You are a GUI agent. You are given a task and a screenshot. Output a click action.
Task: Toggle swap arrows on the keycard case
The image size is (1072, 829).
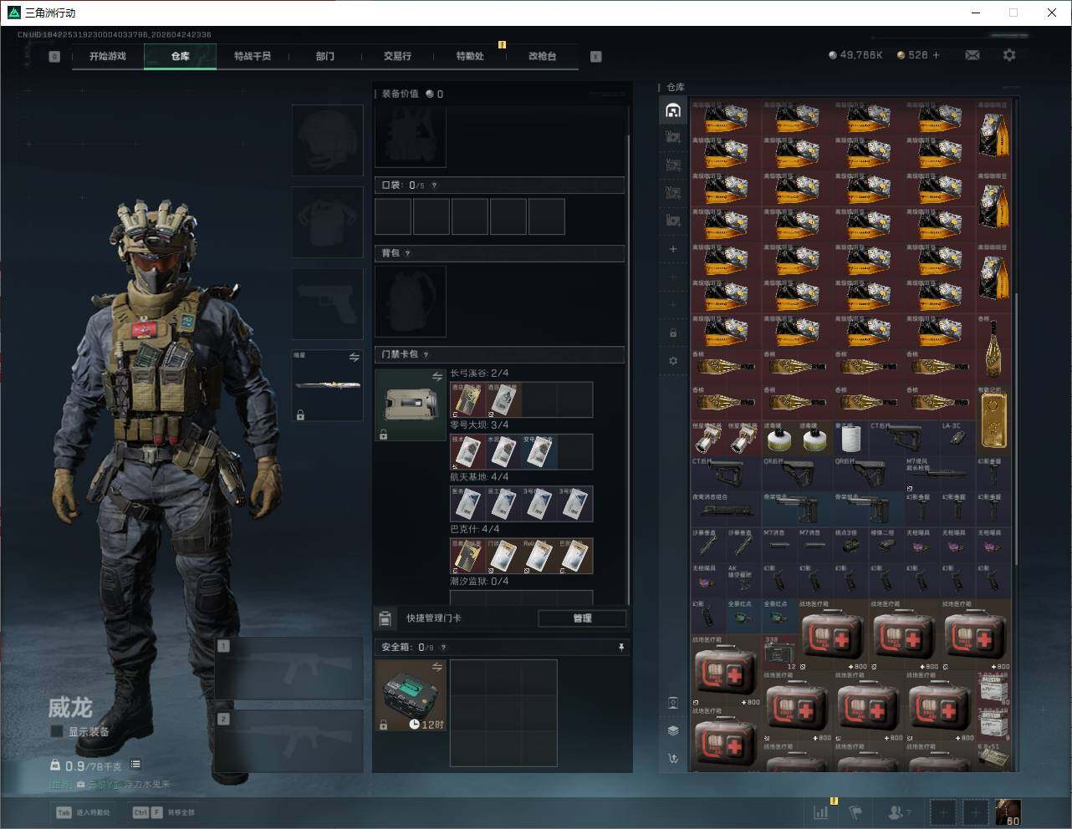tap(436, 377)
